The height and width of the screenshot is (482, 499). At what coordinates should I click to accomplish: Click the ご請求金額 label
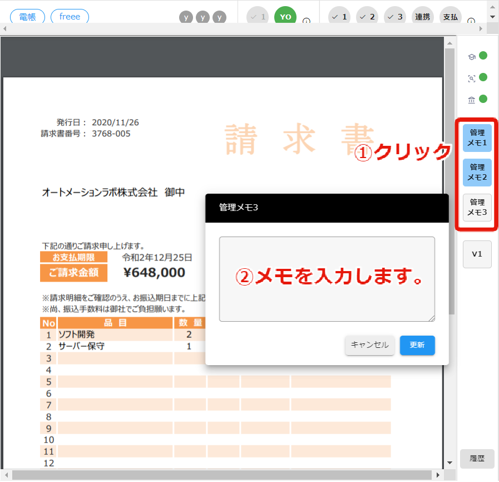click(x=73, y=273)
